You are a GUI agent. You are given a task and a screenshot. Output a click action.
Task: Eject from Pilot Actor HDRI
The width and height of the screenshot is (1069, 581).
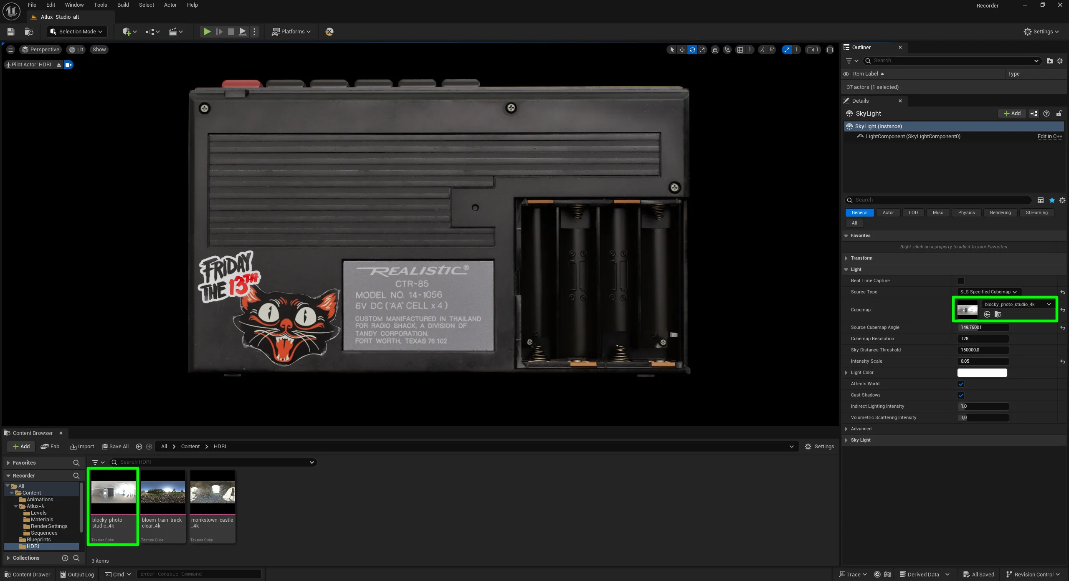point(59,65)
